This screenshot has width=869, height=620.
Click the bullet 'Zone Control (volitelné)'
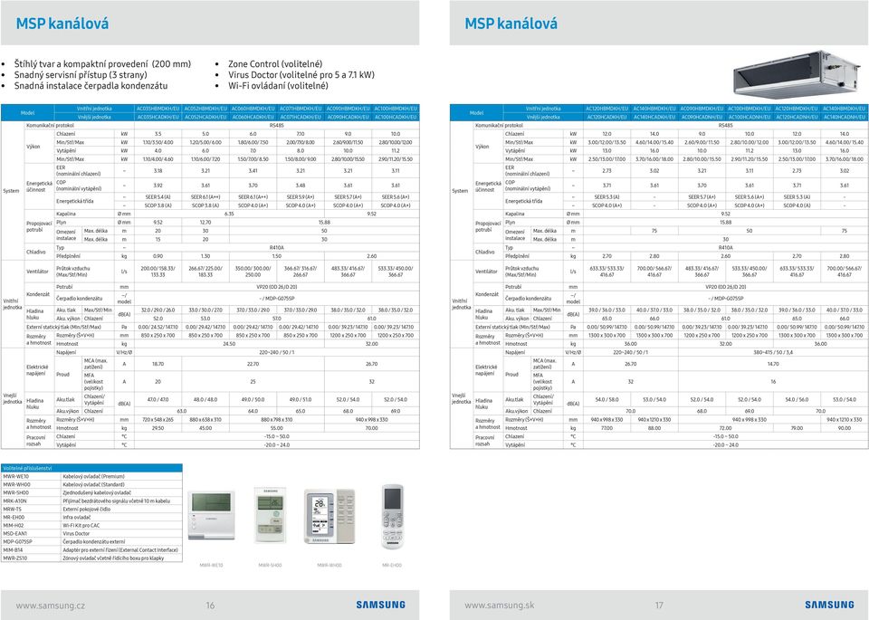pyautogui.click(x=275, y=63)
